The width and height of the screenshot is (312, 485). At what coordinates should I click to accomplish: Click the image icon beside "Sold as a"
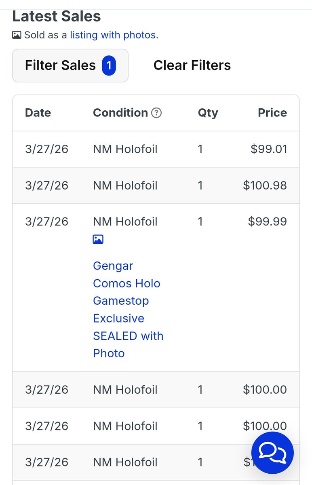pyautogui.click(x=17, y=35)
